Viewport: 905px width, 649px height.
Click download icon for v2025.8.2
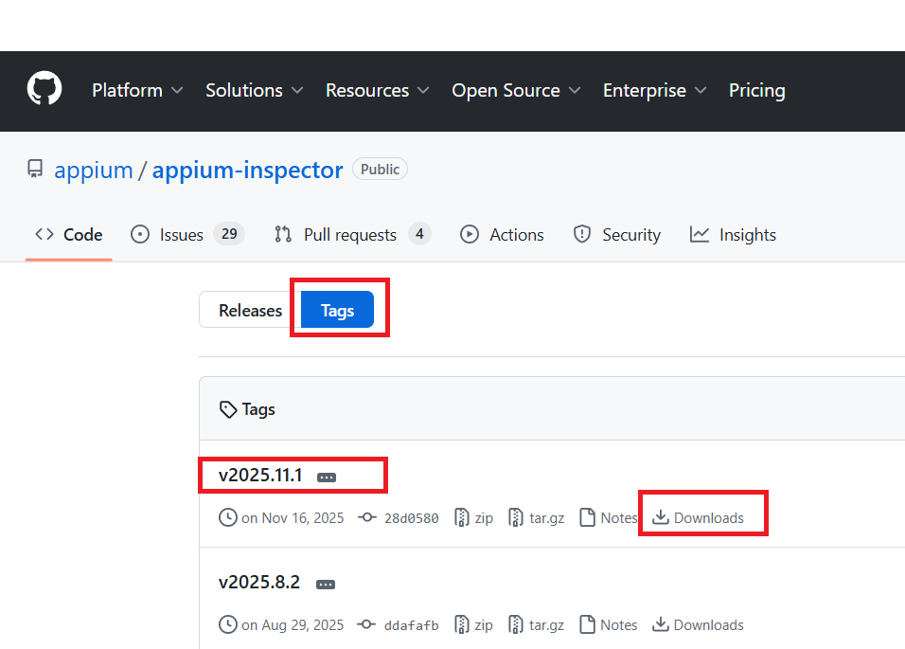click(x=660, y=624)
